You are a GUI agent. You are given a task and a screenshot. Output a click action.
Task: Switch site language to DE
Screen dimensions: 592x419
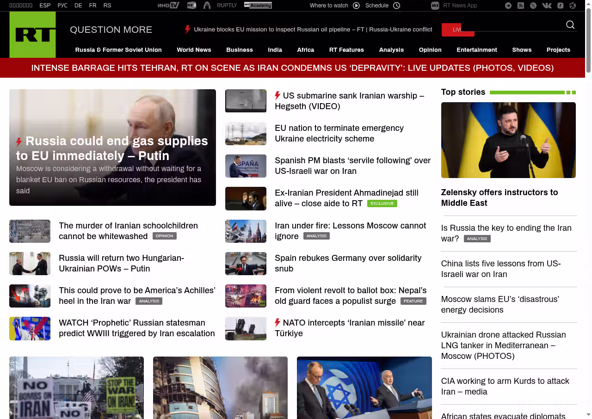tap(78, 6)
